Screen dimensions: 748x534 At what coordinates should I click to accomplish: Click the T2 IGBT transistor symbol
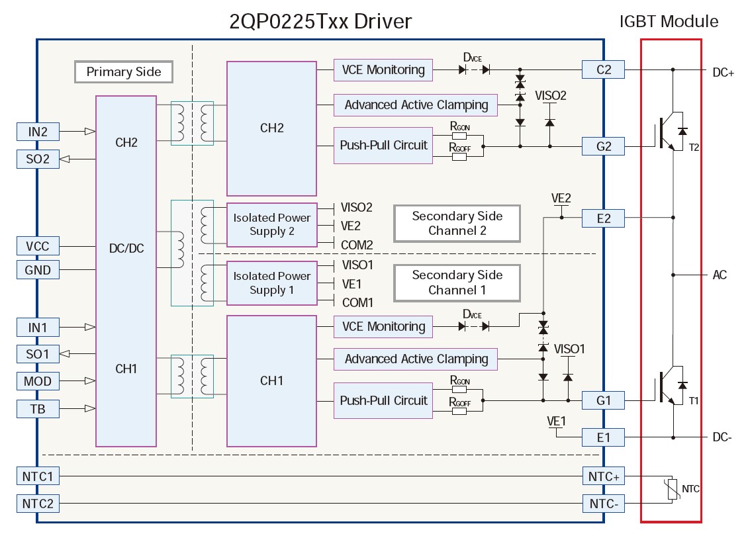coord(669,134)
